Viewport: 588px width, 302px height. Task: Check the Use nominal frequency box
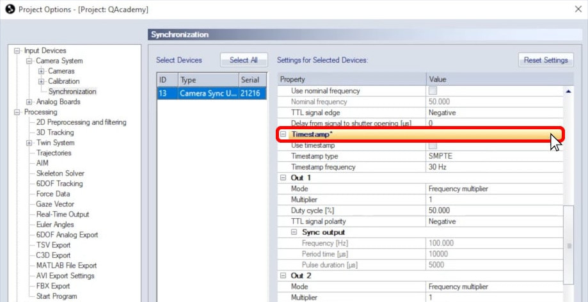click(x=433, y=91)
